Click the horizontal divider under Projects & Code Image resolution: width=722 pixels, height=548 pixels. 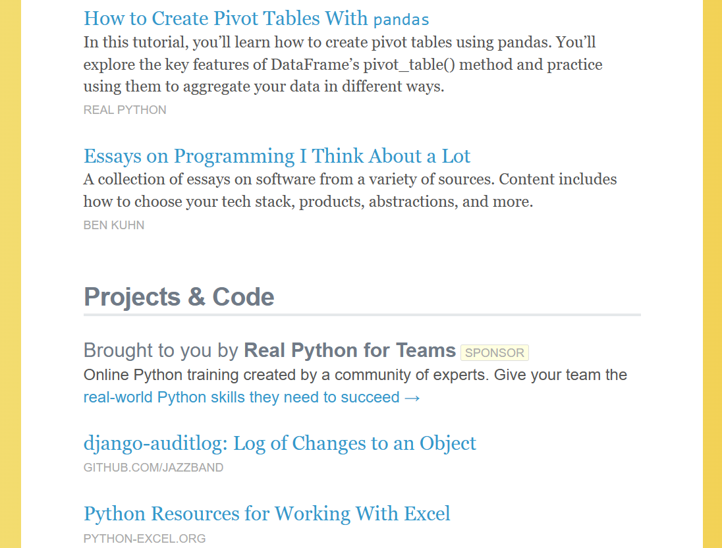(x=362, y=315)
